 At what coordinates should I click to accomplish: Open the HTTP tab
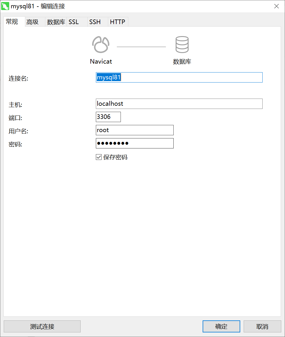(x=118, y=22)
